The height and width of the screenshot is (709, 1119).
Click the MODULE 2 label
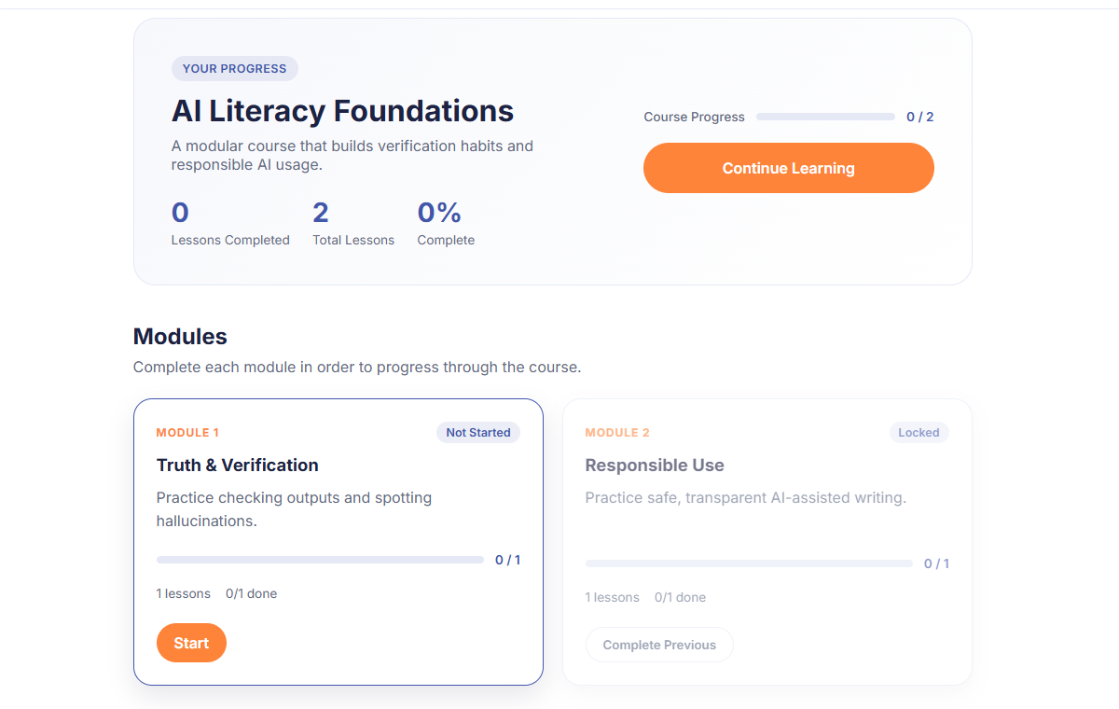617,433
